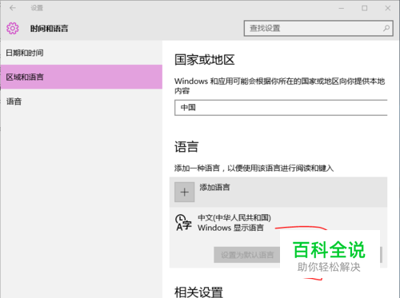Open the 语音 section
This screenshot has height=298, width=400.
click(x=82, y=101)
